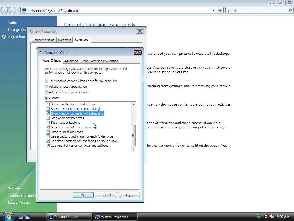Click the network tray icon

(x=266, y=216)
